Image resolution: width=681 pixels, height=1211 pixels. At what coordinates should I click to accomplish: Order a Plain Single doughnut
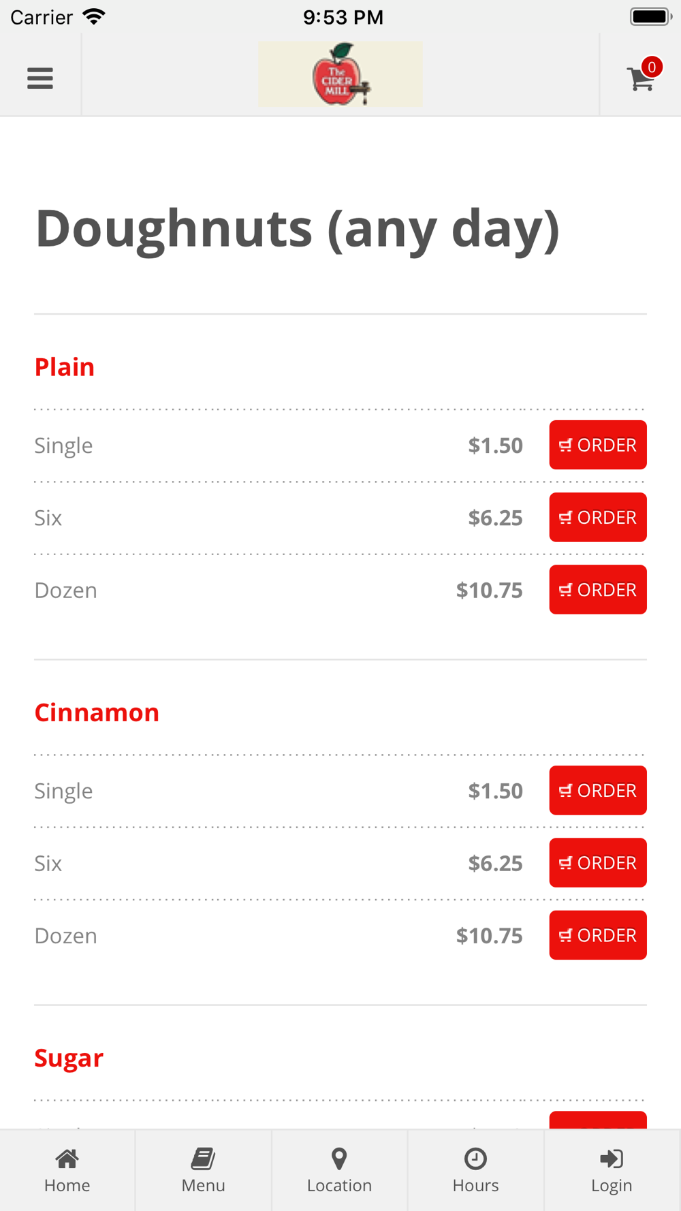(x=598, y=445)
